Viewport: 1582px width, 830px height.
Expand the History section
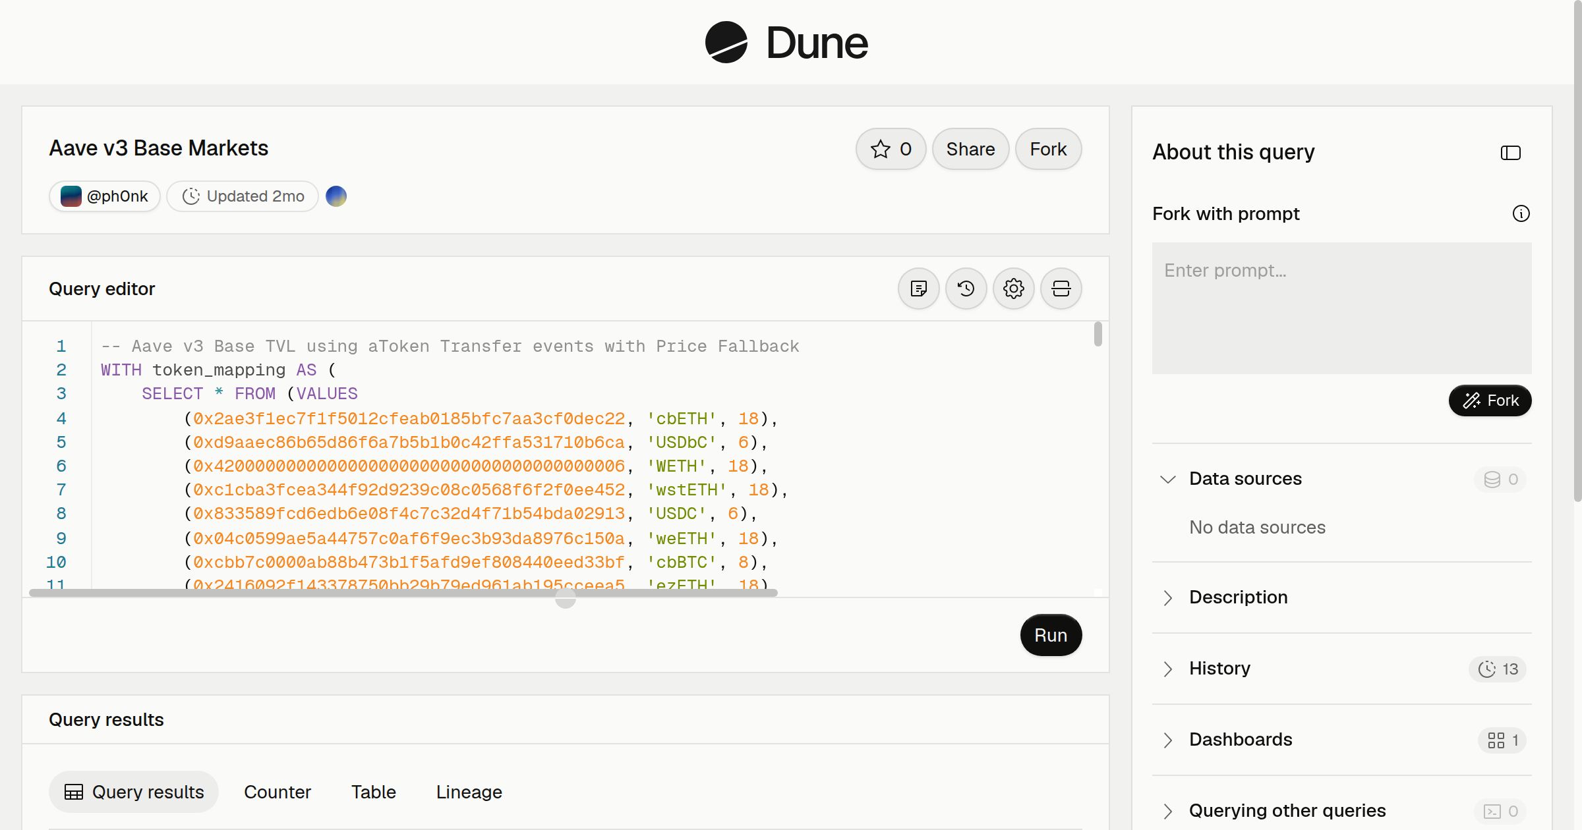[1168, 669]
